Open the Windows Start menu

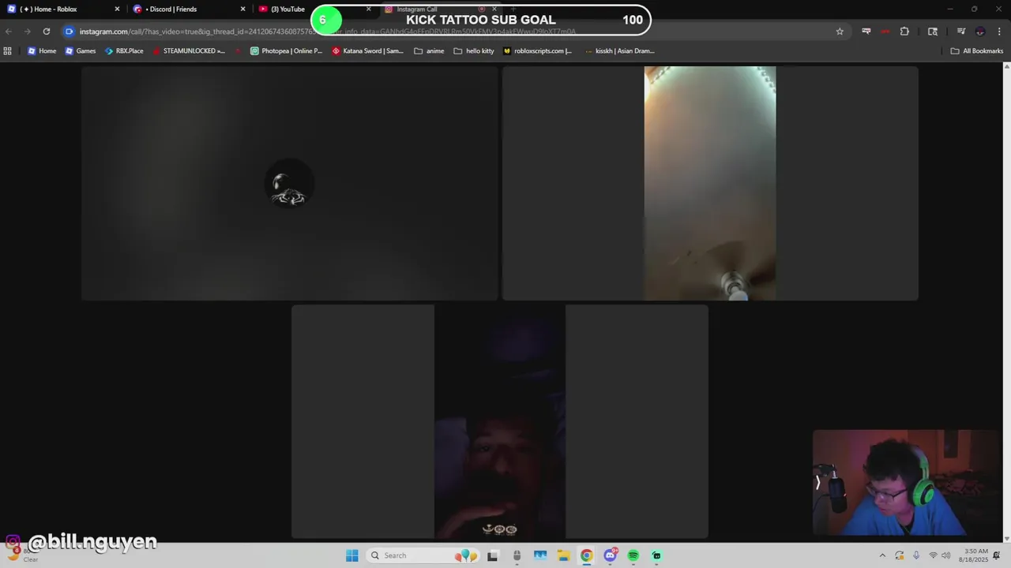click(x=352, y=555)
